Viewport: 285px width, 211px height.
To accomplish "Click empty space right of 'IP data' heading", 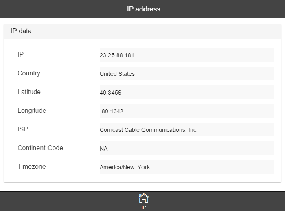I will [163, 31].
